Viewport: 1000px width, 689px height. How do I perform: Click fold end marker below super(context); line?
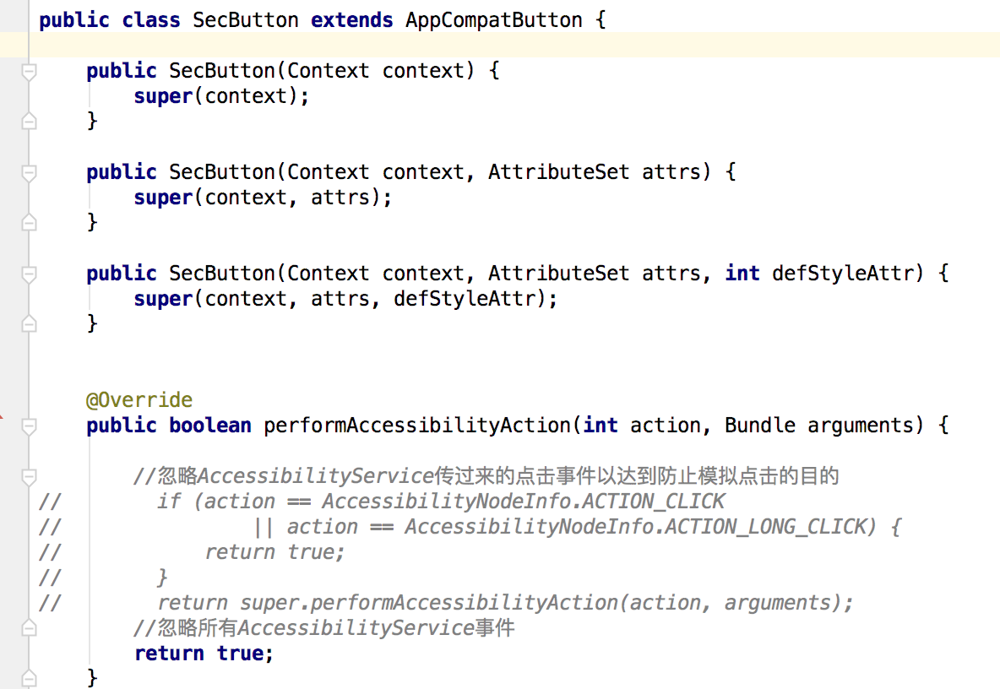pyautogui.click(x=29, y=122)
